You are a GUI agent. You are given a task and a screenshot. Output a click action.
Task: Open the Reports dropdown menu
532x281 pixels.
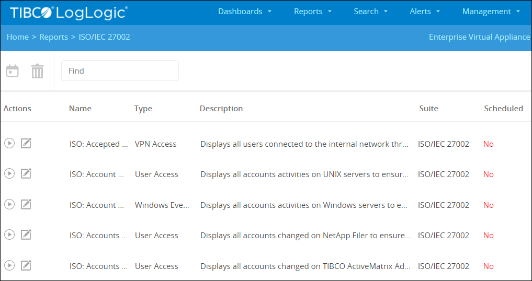pos(312,11)
